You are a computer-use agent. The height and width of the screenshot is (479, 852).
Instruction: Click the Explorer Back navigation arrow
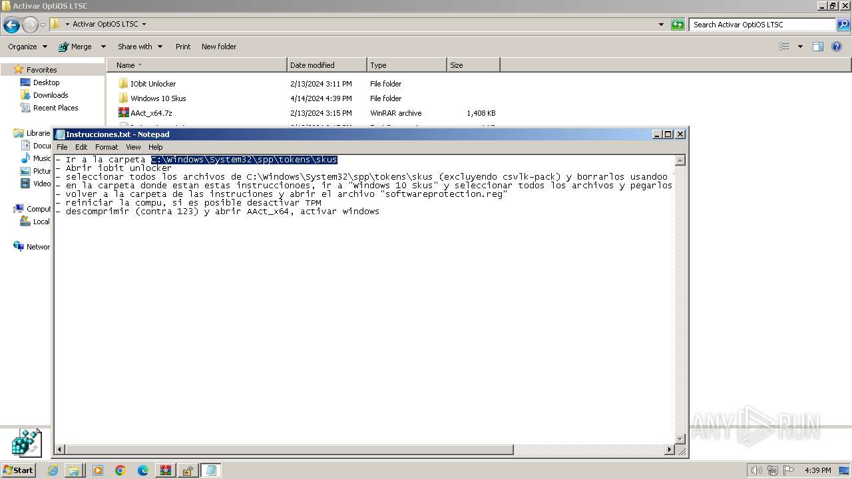click(11, 25)
